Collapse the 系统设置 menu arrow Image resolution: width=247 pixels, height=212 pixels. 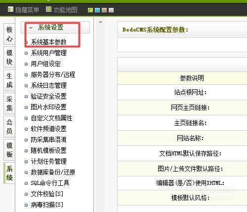point(31,28)
